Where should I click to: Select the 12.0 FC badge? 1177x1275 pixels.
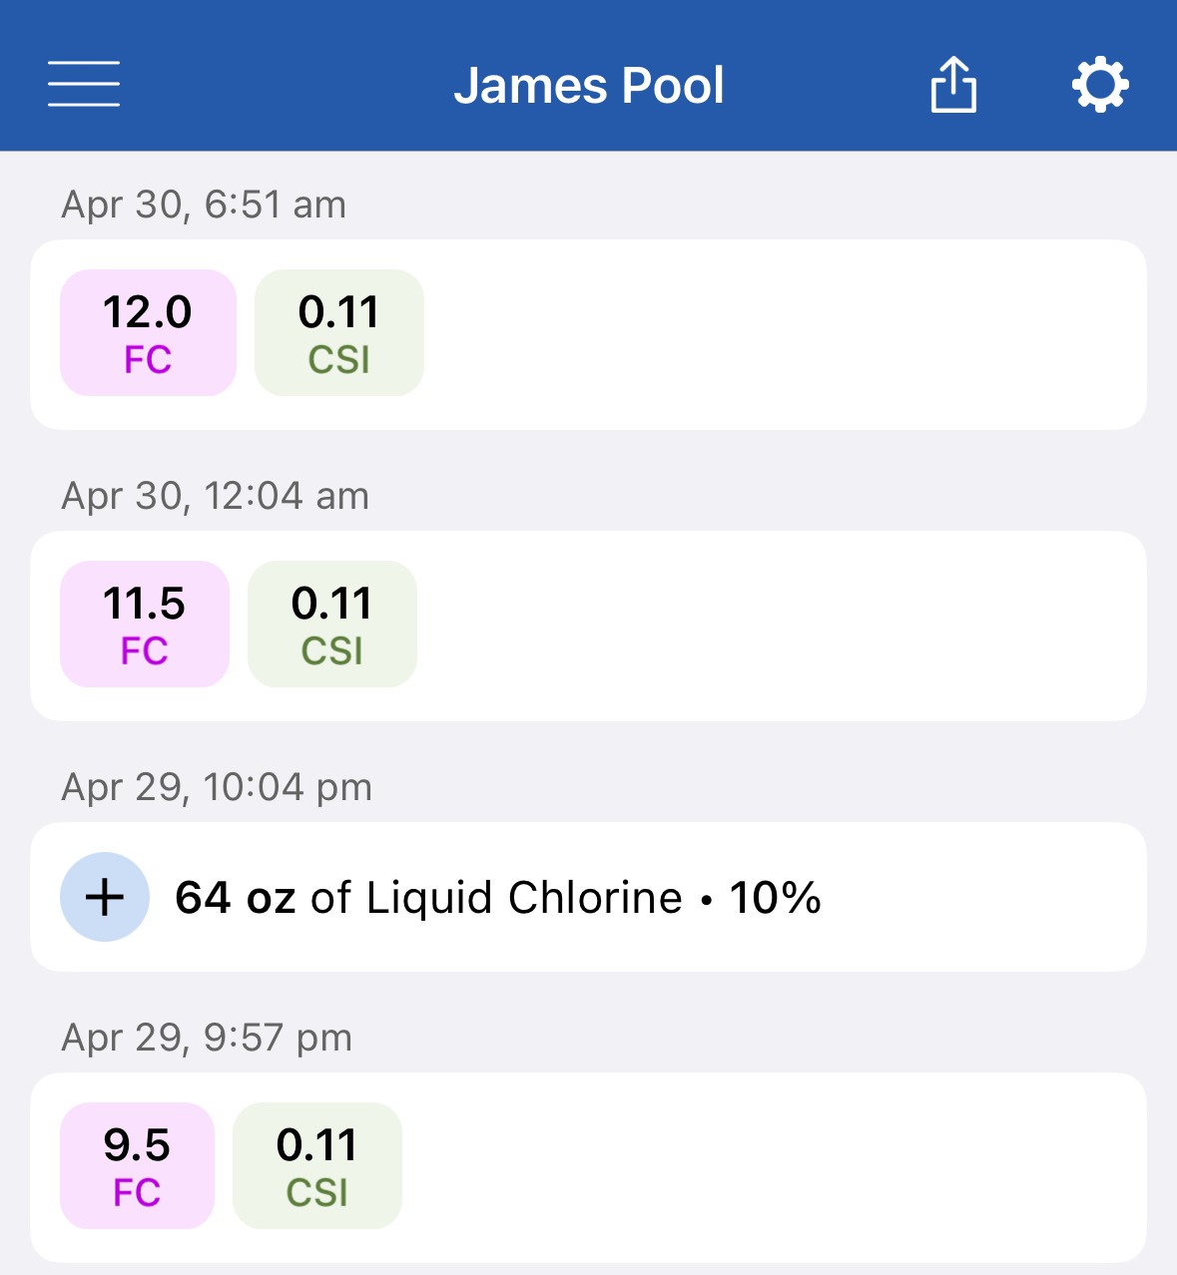(148, 332)
